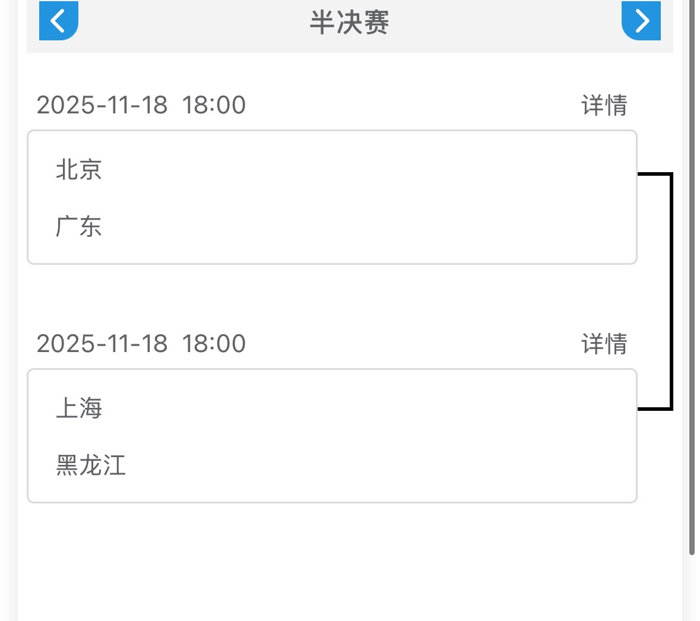Viewport: 700px width, 621px height.
Task: Select the 黑龙江 team name
Action: (91, 467)
